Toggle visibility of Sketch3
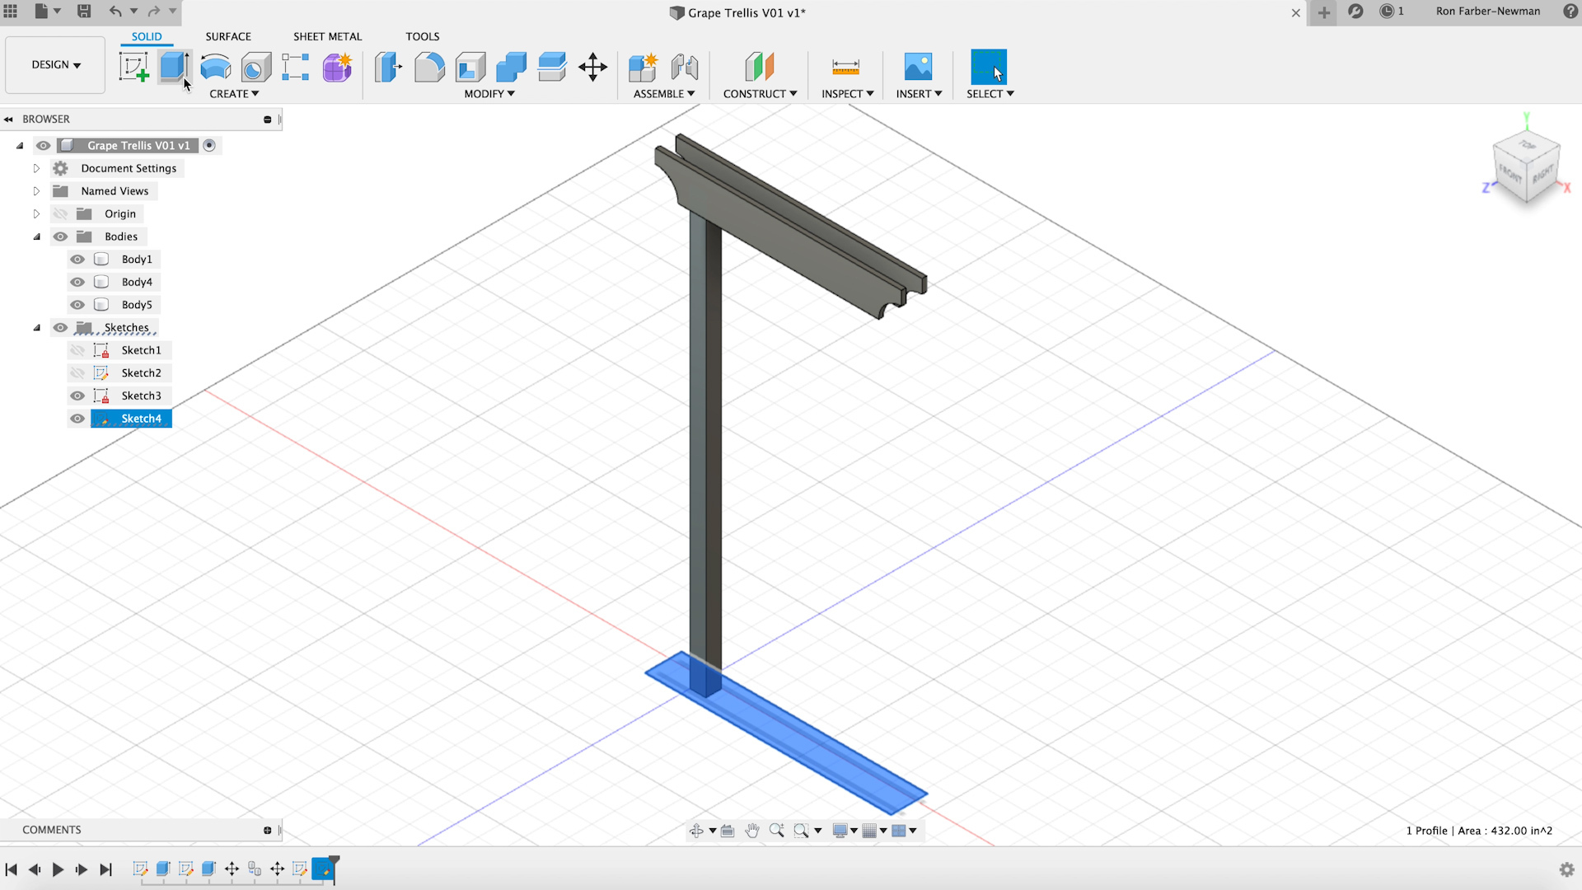Screen dimensions: 1582x890 (77, 395)
